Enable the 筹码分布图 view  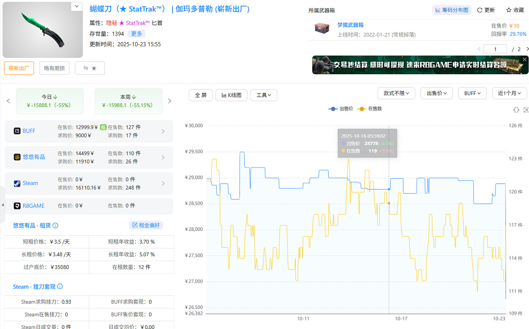click(x=451, y=10)
